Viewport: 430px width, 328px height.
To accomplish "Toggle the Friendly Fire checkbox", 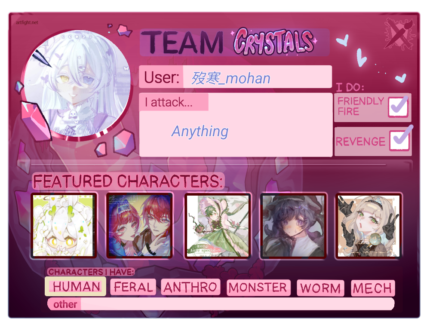I will (398, 107).
